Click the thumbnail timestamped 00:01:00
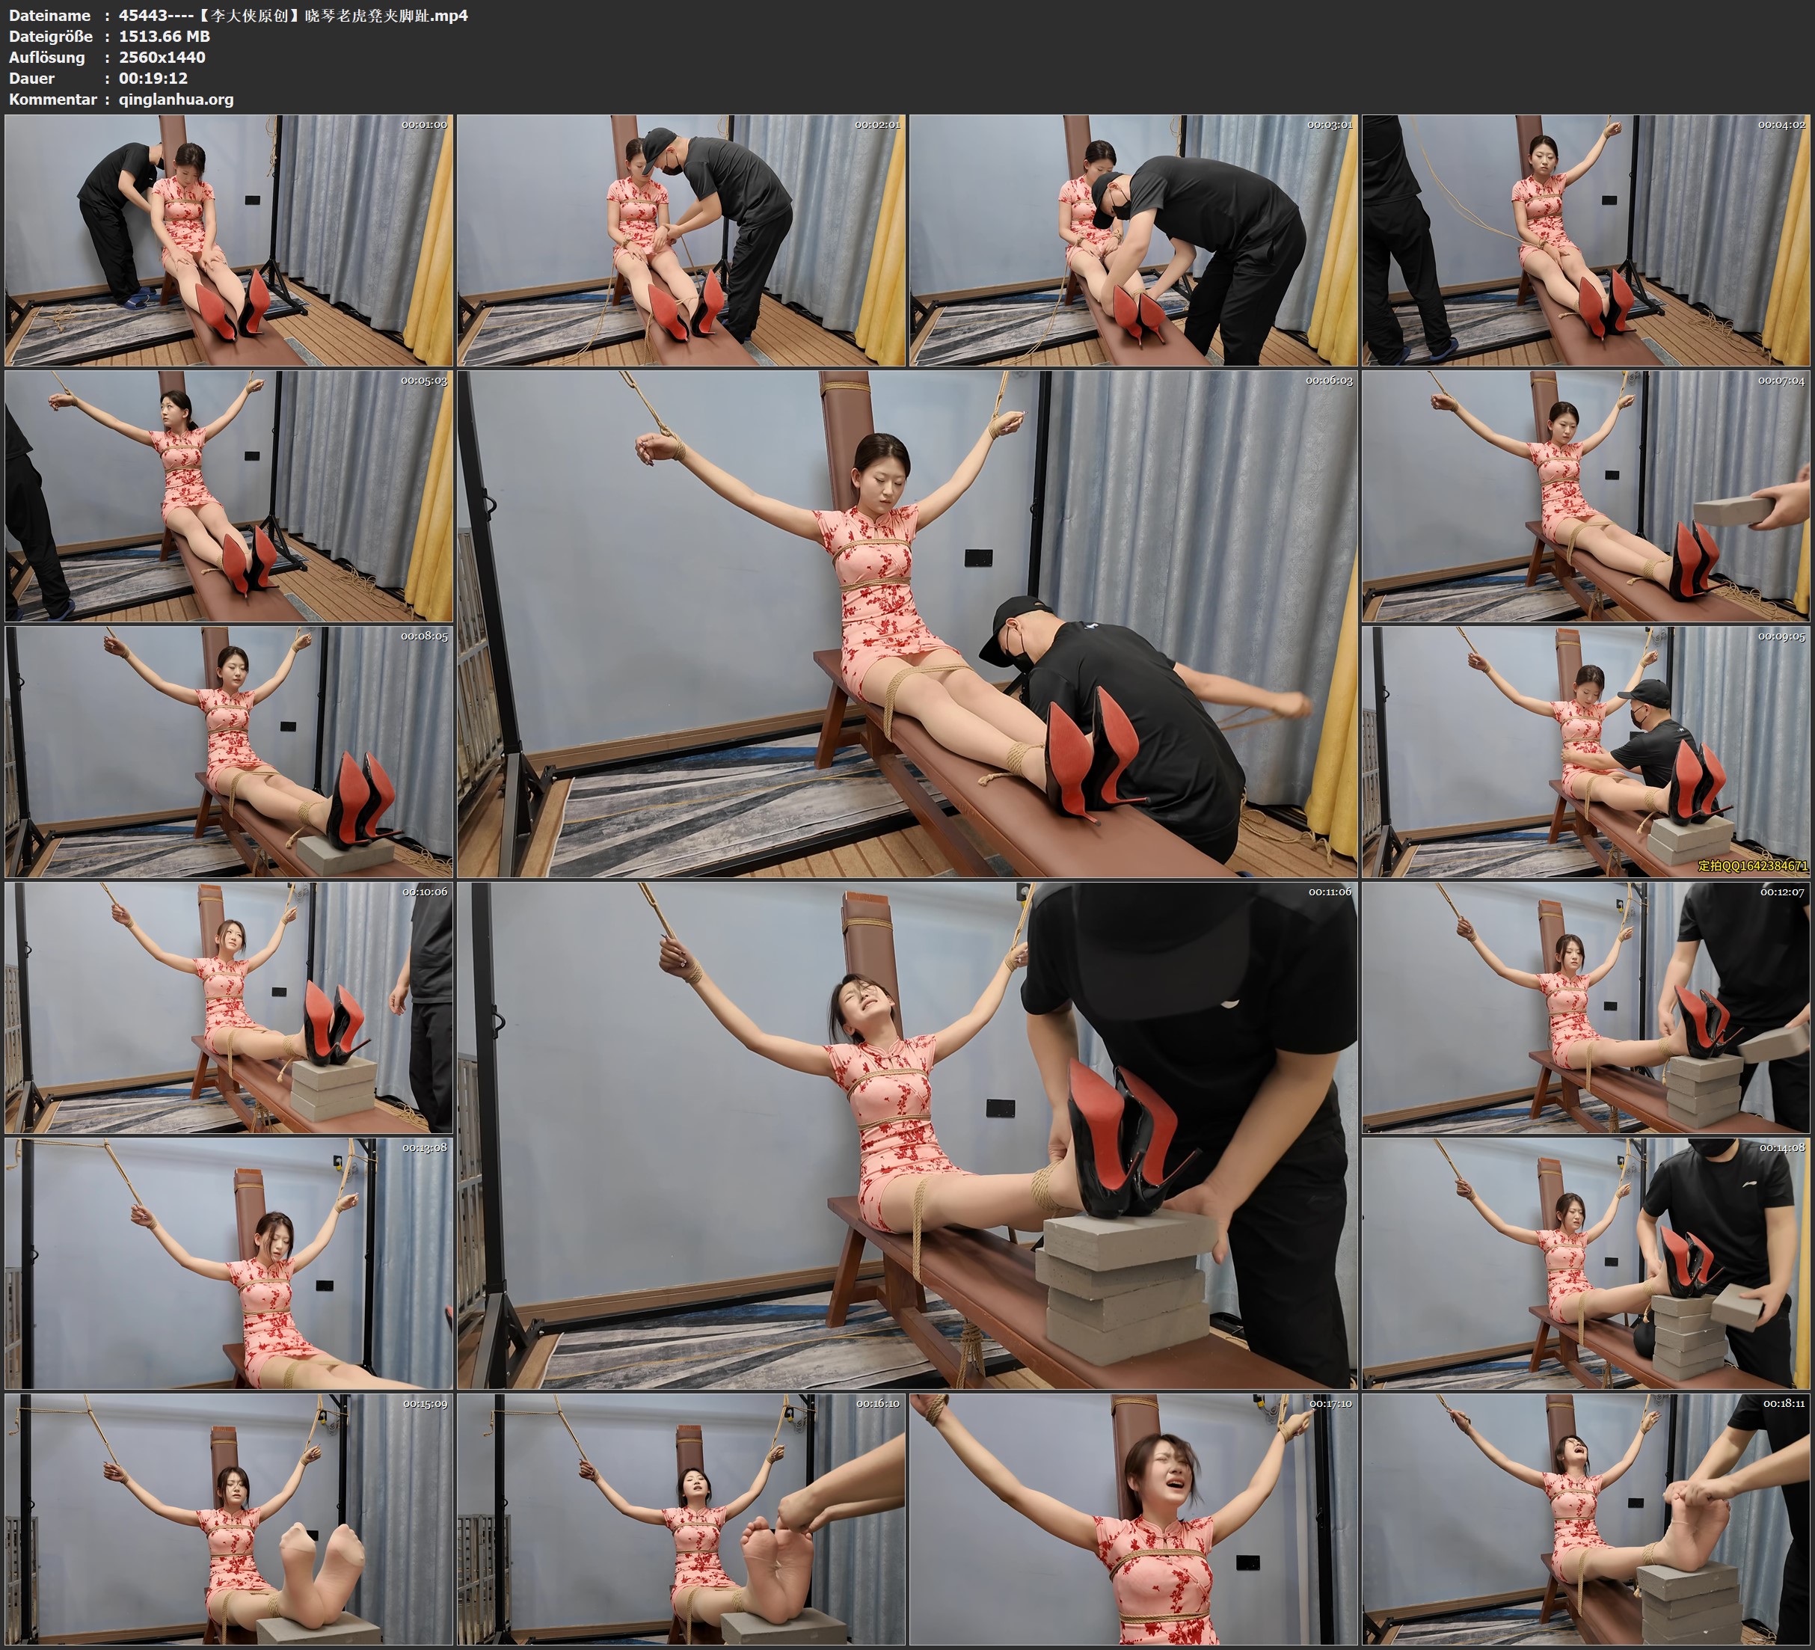The height and width of the screenshot is (1650, 1815). 229,241
